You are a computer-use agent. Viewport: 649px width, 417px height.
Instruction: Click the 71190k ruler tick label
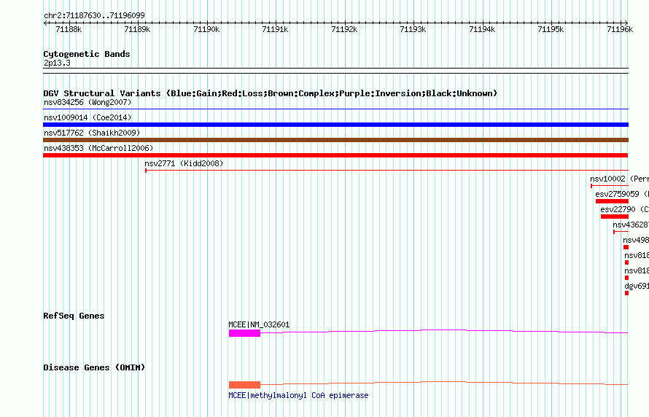pyautogui.click(x=206, y=29)
